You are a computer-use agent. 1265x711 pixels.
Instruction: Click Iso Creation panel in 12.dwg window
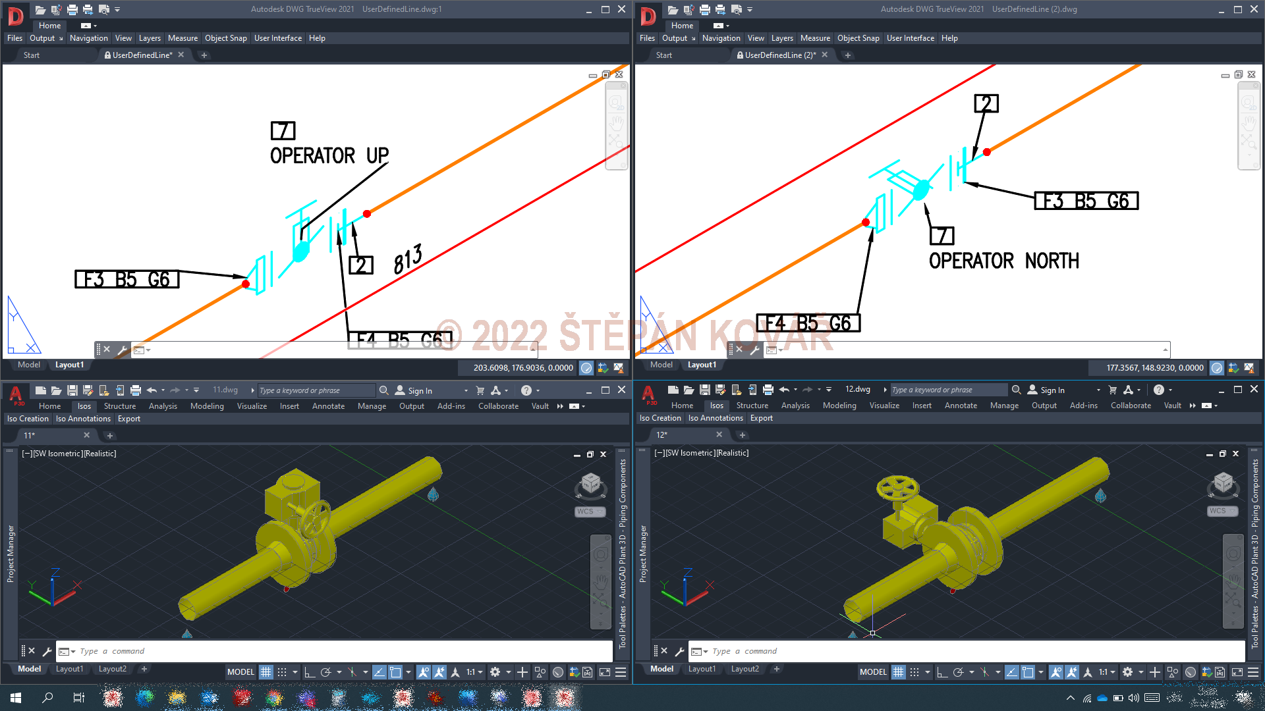(660, 418)
